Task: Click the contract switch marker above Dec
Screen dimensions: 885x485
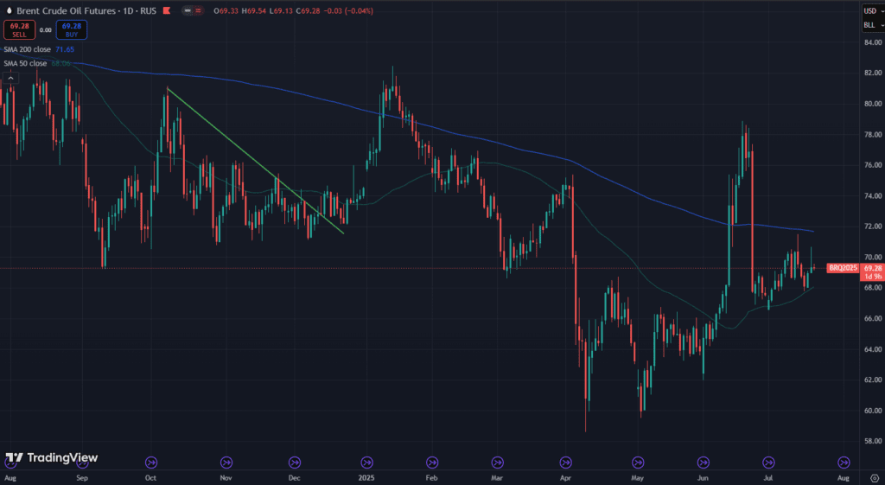Action: (295, 463)
